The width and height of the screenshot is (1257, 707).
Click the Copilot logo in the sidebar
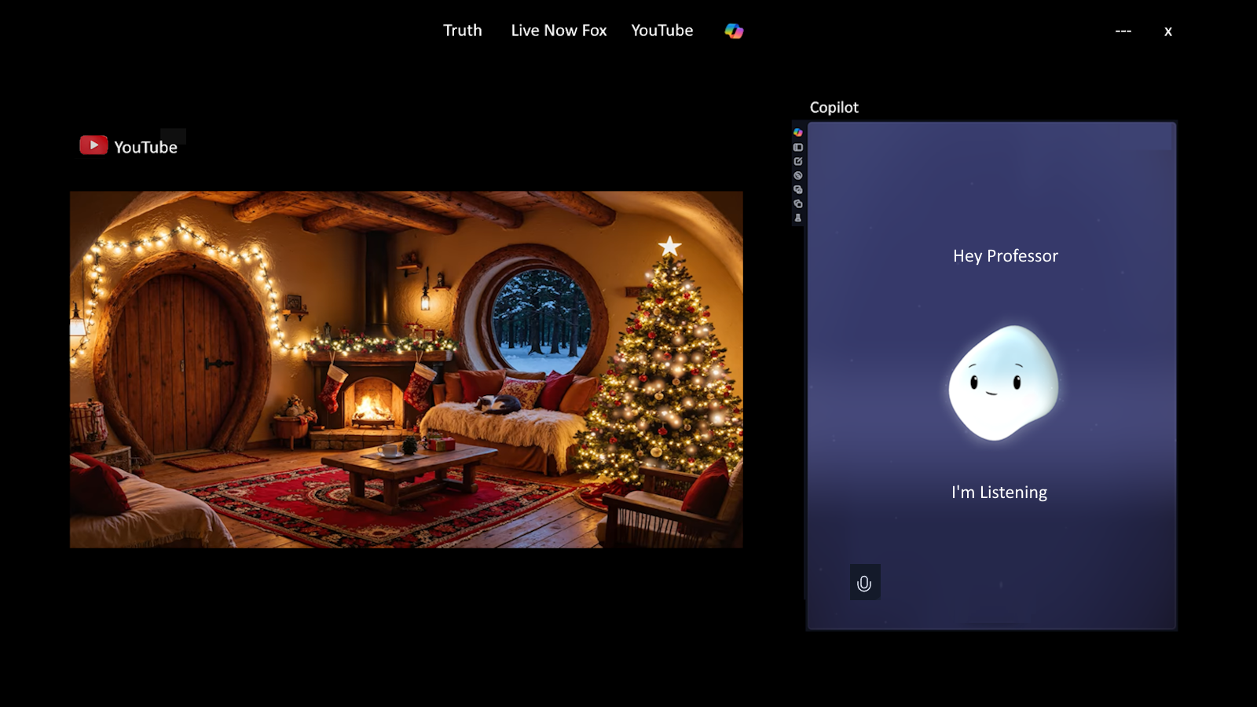coord(797,134)
